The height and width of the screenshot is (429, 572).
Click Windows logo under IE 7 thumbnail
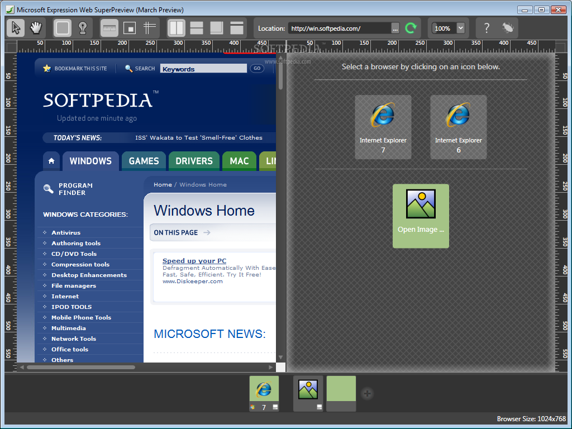(x=252, y=407)
